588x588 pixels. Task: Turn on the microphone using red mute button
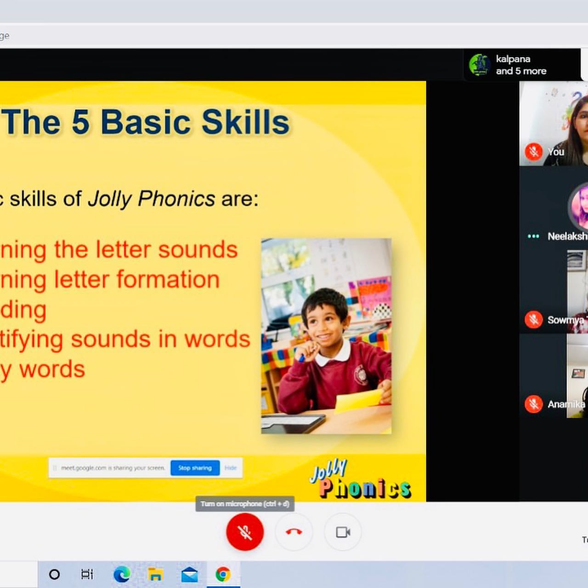(x=244, y=532)
